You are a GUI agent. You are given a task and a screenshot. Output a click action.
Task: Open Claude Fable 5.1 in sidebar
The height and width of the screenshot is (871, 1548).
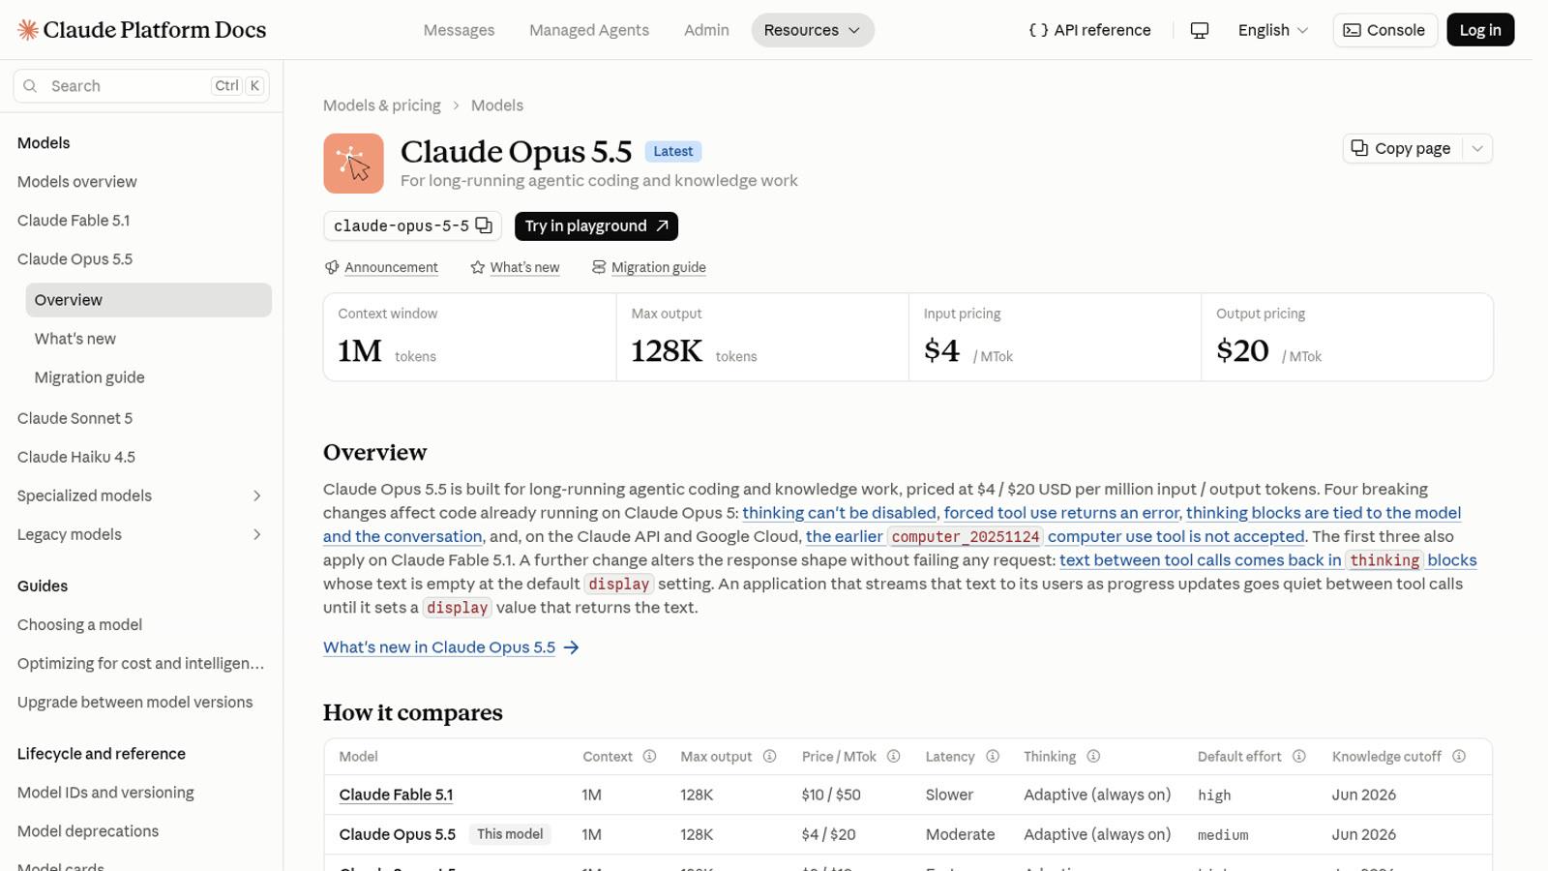click(74, 221)
